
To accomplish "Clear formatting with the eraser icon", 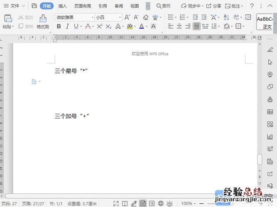I will 146,17.
